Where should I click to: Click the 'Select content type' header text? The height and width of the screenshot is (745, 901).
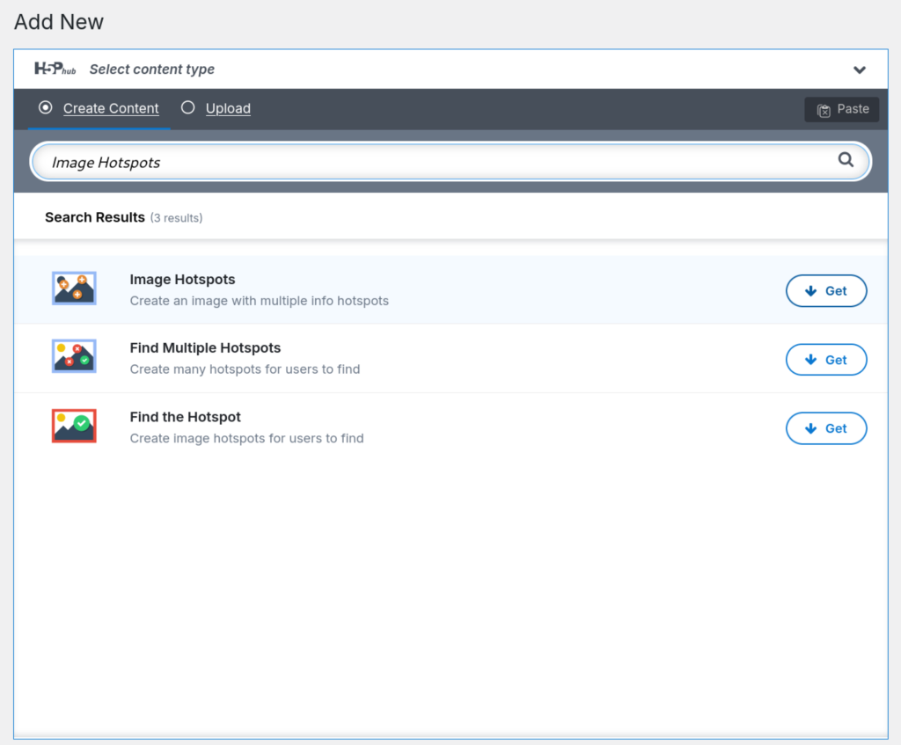tap(152, 69)
